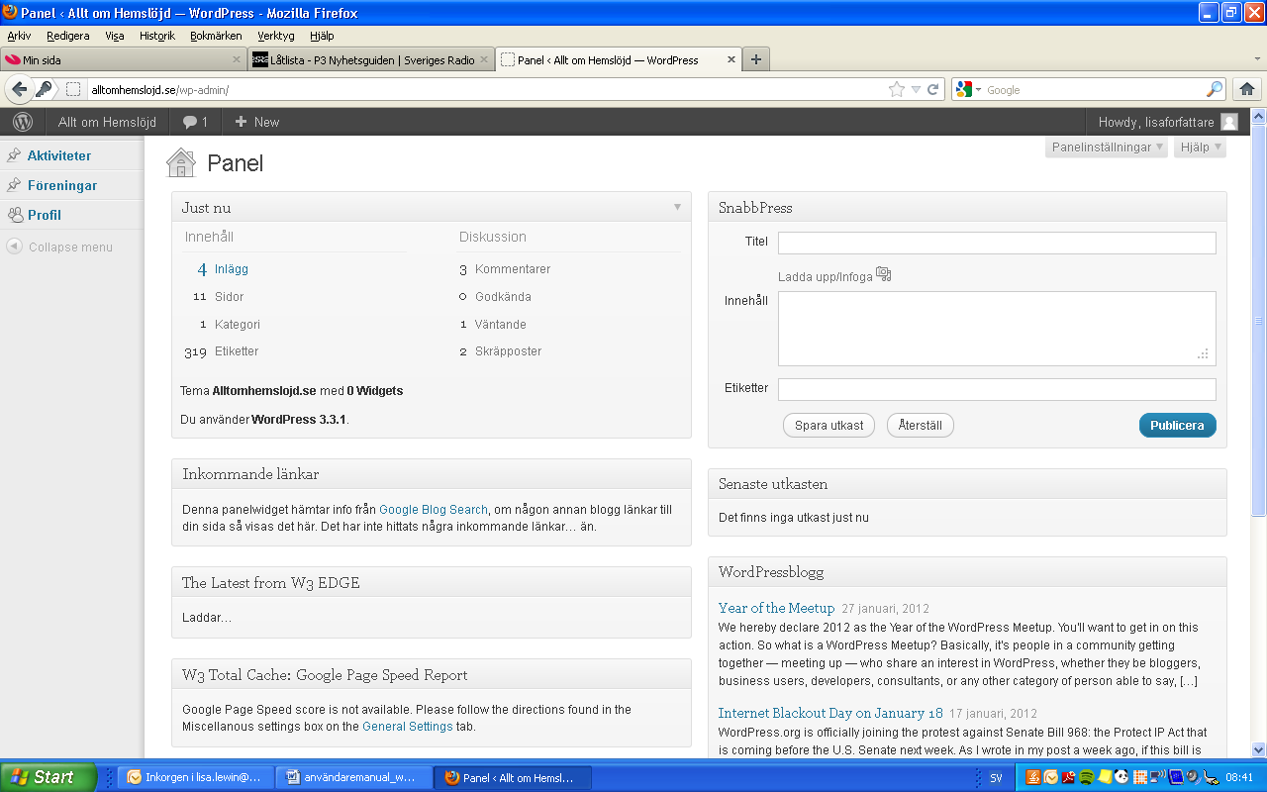Reload the page with the refresh icon
This screenshot has width=1267, height=792.
pyautogui.click(x=932, y=89)
